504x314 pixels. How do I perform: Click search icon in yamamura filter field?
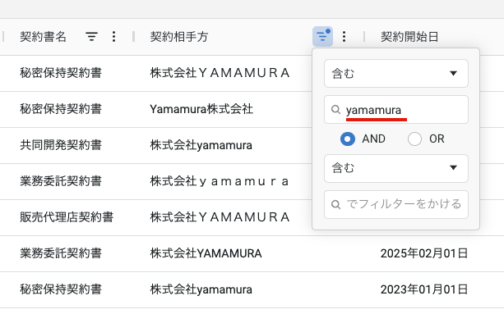(335, 110)
